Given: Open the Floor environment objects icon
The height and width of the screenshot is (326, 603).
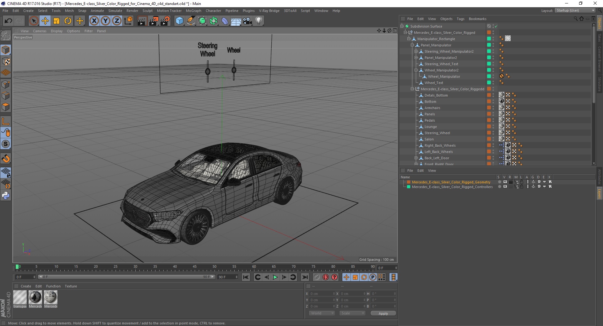Looking at the screenshot, I should [236, 21].
